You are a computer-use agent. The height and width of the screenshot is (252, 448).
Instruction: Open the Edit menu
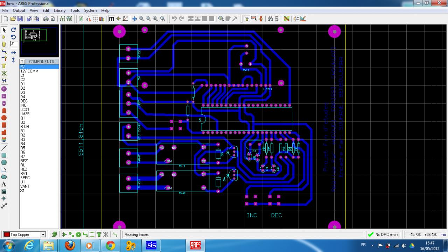pyautogui.click(x=46, y=10)
